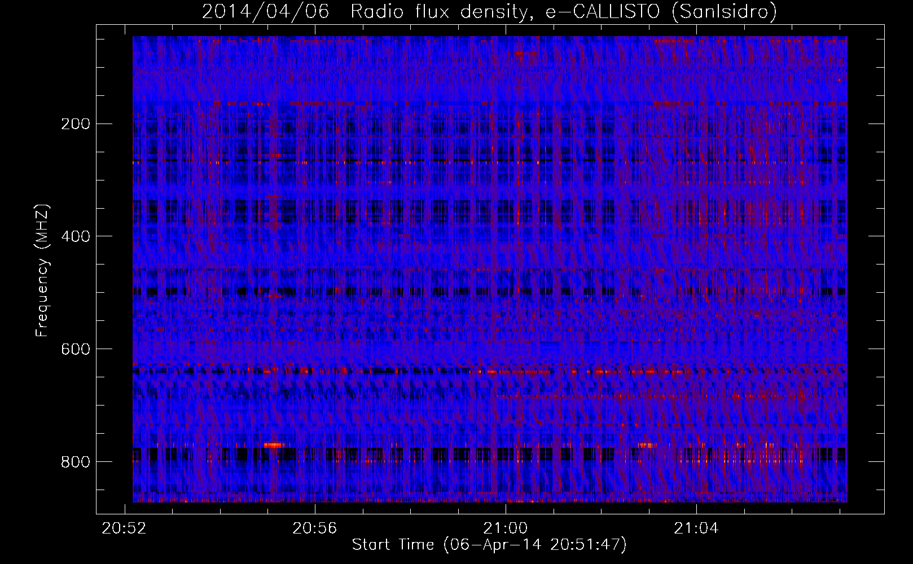Image resolution: width=913 pixels, height=564 pixels.
Task: Click the 20:52 time tick label
Action: [124, 528]
